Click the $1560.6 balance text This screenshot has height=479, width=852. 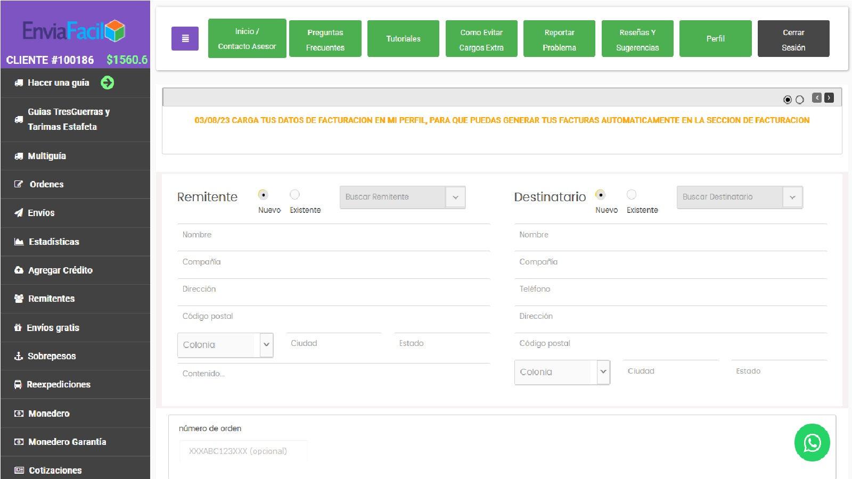click(x=127, y=60)
